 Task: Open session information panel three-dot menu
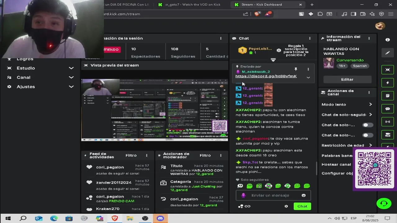[x=221, y=38]
